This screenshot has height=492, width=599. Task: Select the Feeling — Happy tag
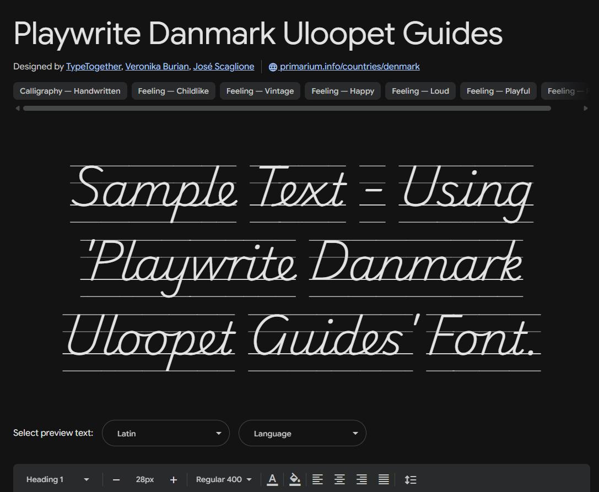tap(343, 91)
